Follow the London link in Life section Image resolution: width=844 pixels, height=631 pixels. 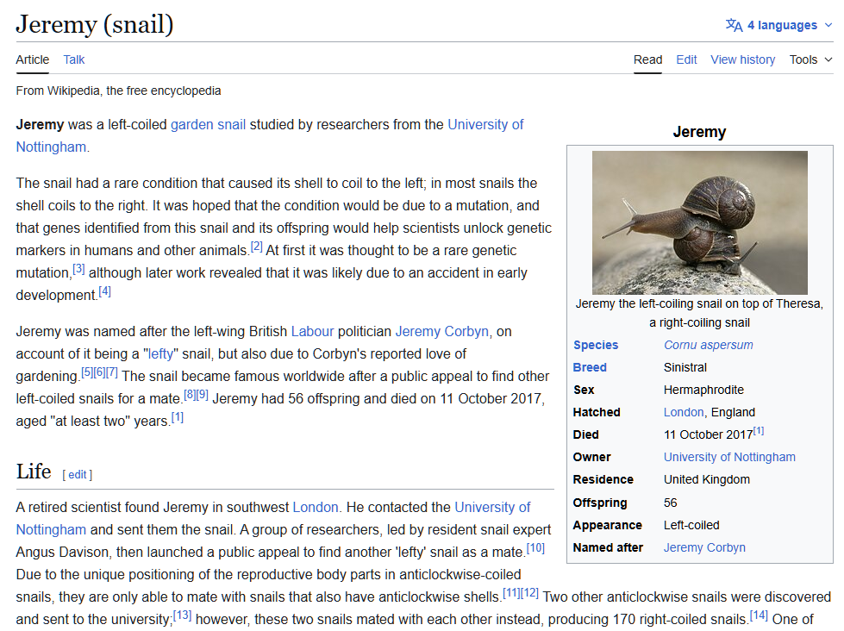click(316, 507)
